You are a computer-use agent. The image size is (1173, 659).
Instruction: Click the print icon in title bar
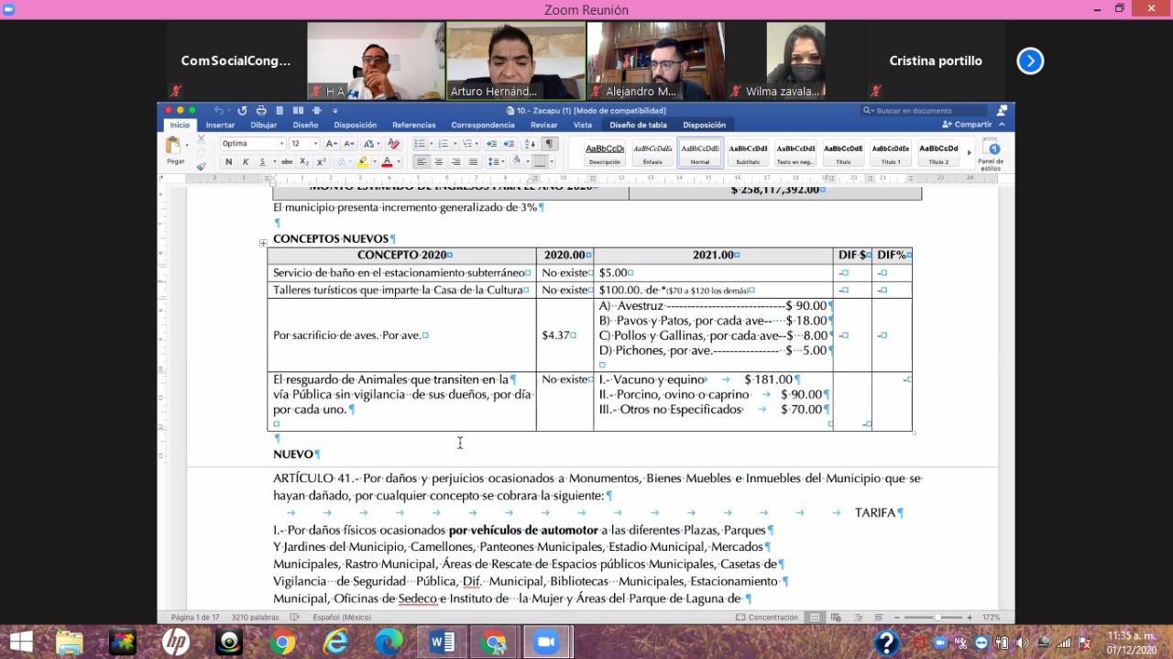click(261, 111)
